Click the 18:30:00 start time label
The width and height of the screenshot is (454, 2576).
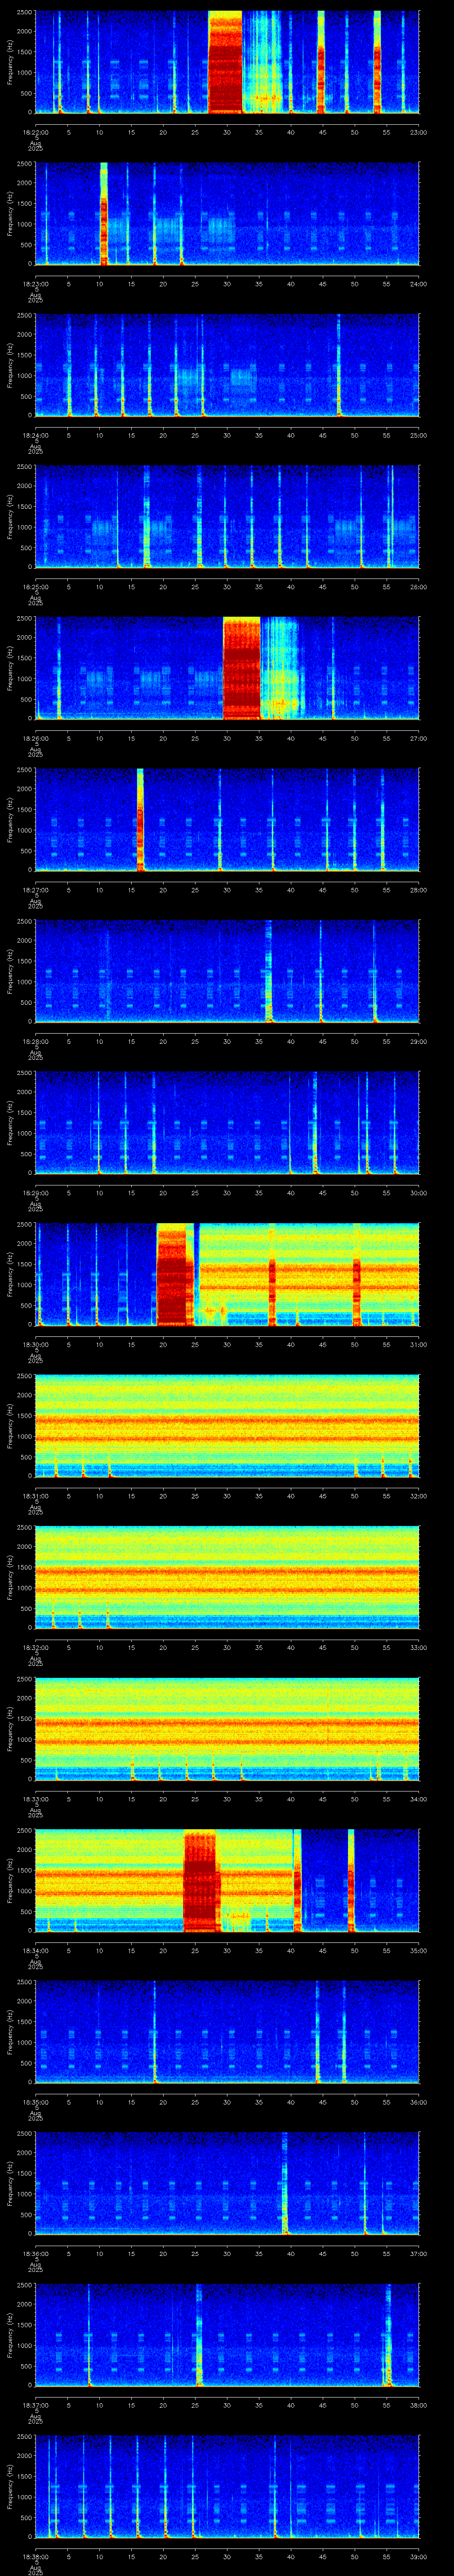point(35,1344)
